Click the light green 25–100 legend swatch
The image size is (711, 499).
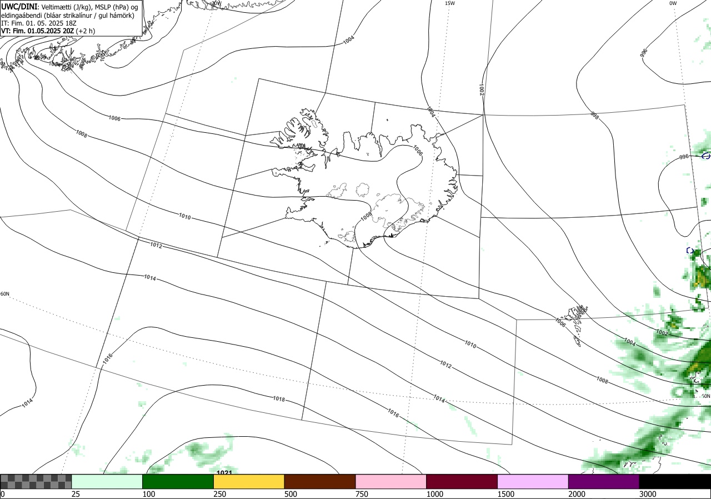107,481
